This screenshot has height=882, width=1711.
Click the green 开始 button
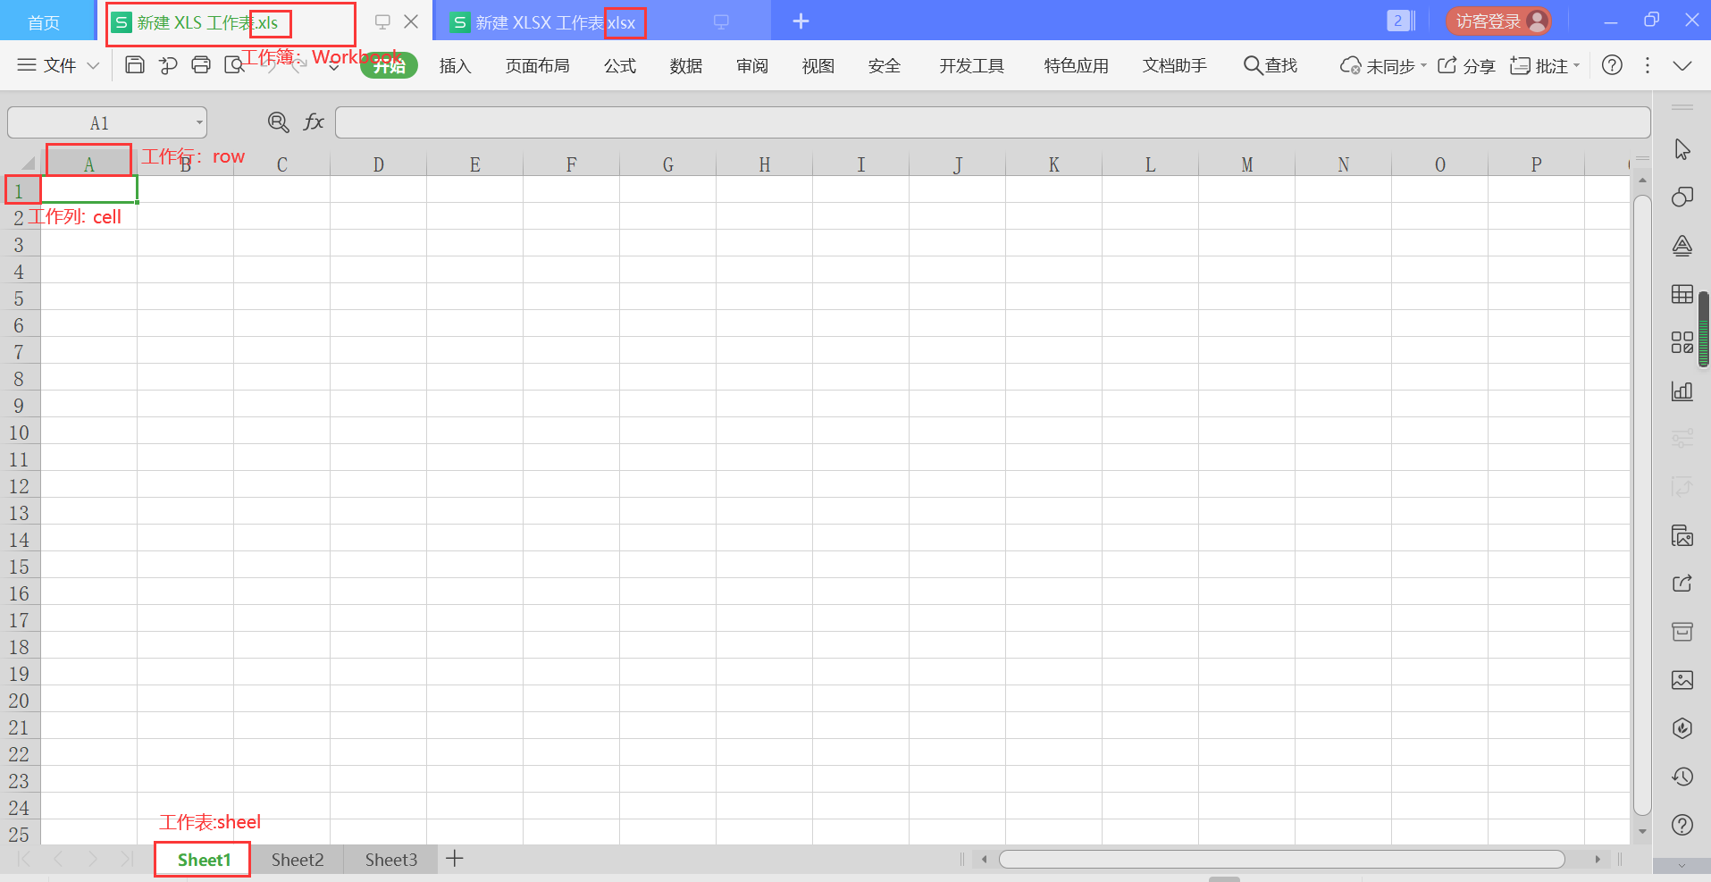click(x=389, y=65)
